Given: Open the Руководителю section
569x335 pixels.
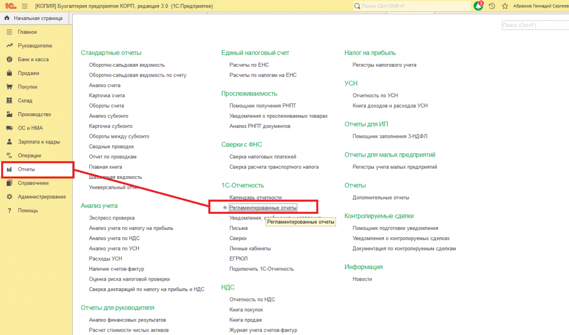Looking at the screenshot, I should click(36, 46).
